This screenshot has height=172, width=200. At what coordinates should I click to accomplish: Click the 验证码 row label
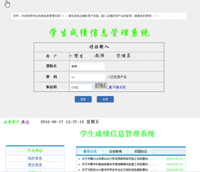[51, 87]
